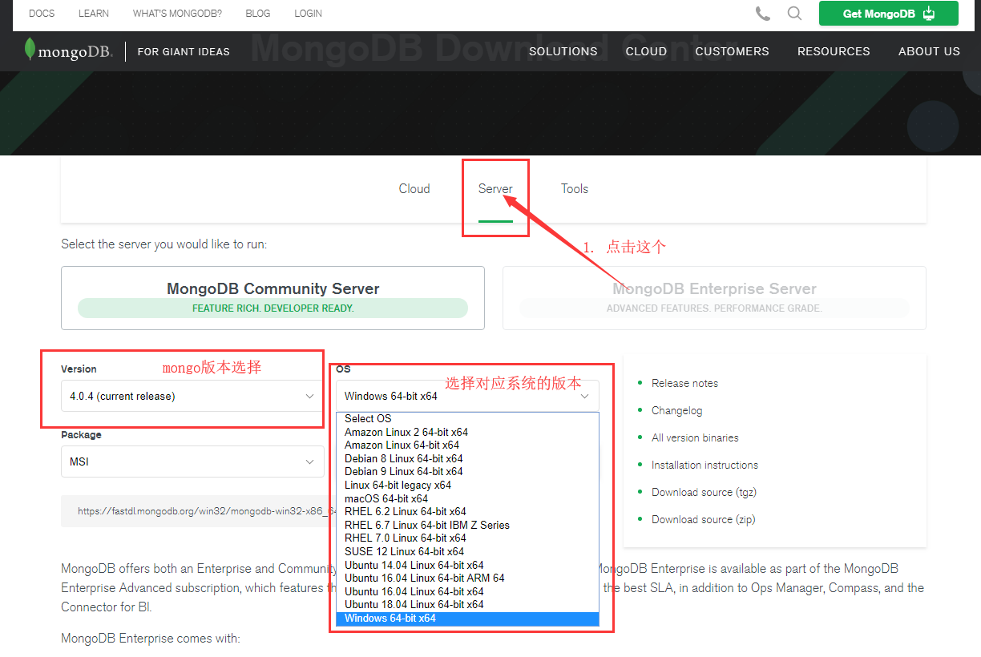Choose SUSE 12 Linux 64-bit x64

(467, 551)
